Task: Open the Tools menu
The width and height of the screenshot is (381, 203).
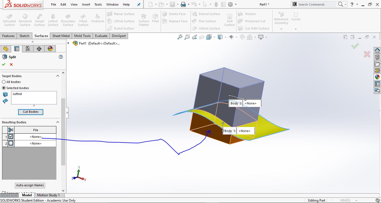Action: click(x=98, y=4)
